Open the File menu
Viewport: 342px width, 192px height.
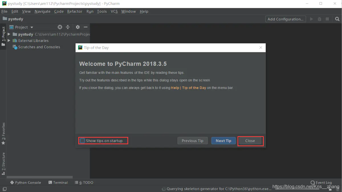pyautogui.click(x=5, y=11)
